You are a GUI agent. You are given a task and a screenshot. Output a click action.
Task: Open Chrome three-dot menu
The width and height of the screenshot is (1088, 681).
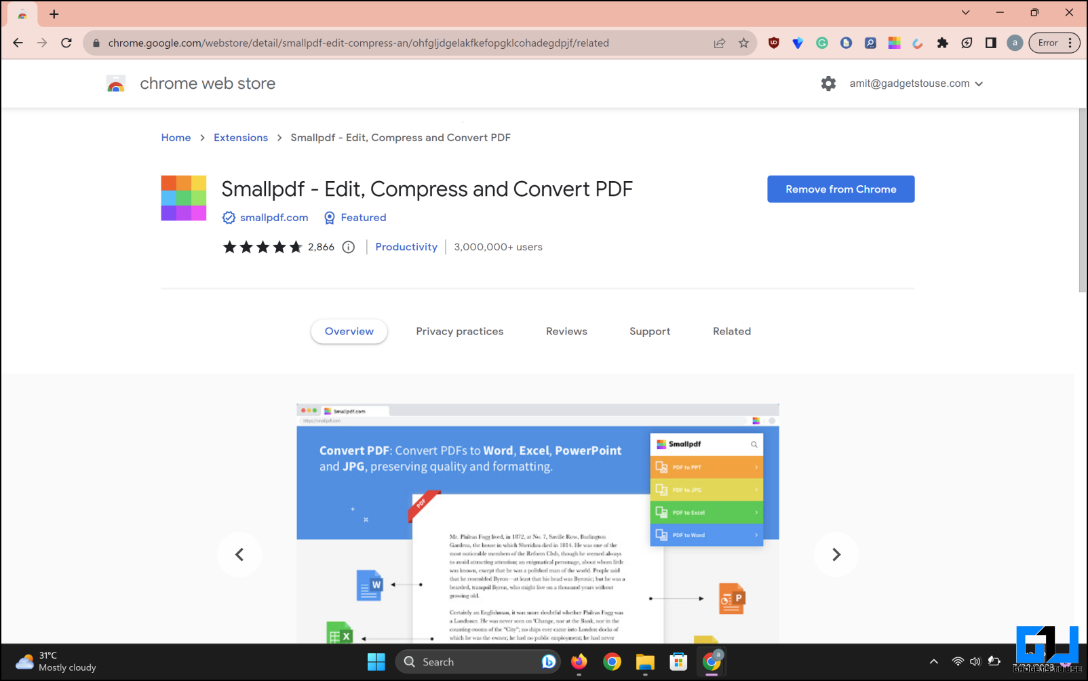pos(1070,43)
